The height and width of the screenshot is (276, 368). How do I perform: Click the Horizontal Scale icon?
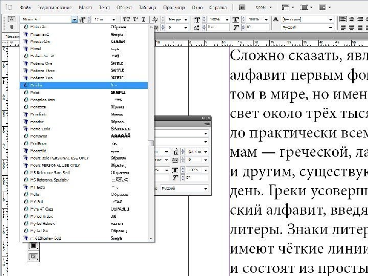click(236, 20)
